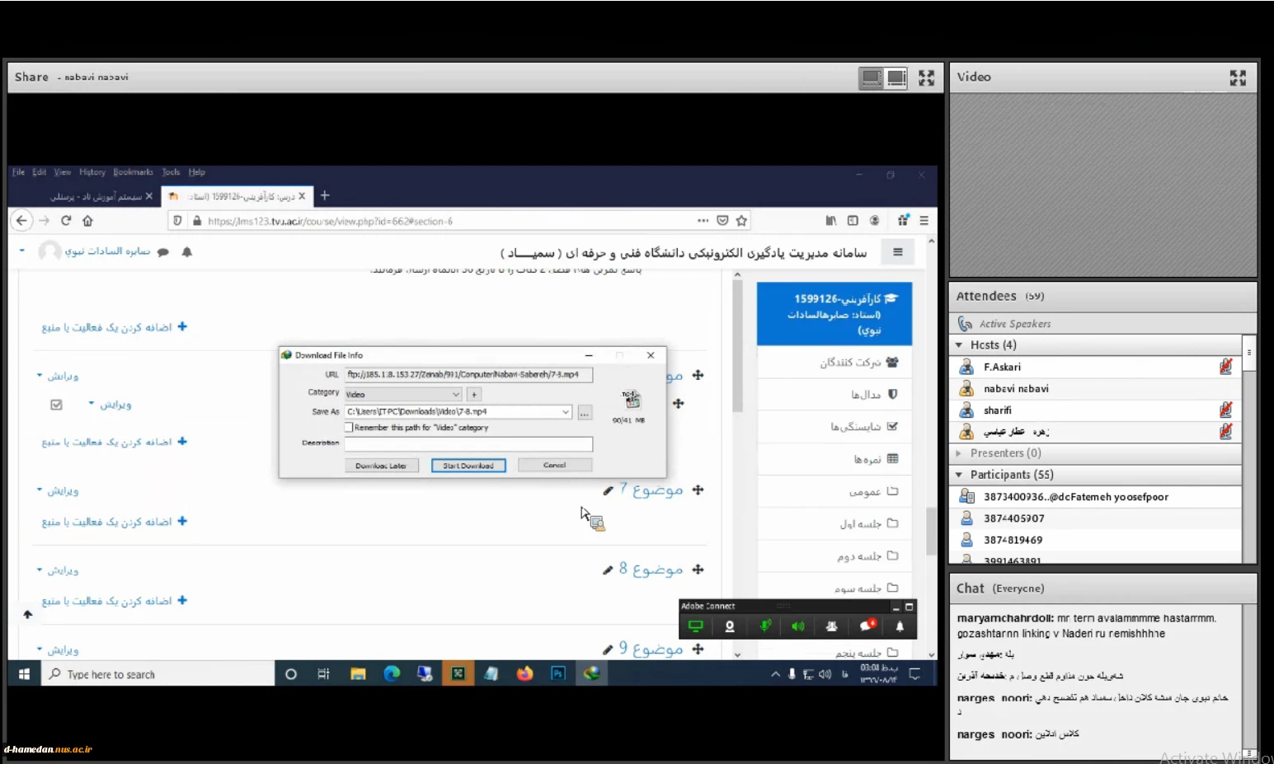Edit title pencil for موضوع 9

(x=608, y=649)
